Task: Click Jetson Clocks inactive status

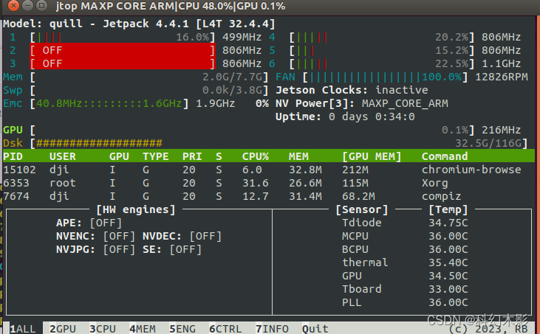Action: (352, 90)
